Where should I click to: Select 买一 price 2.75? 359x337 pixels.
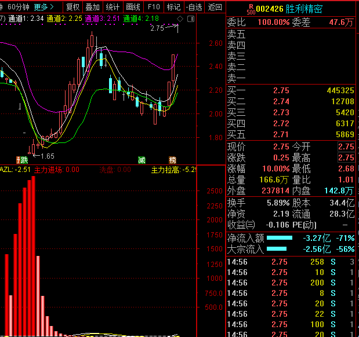point(281,90)
